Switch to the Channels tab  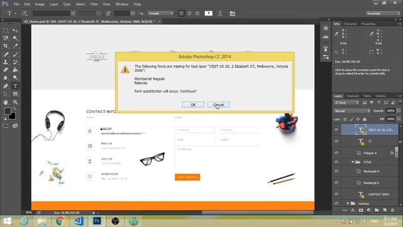353,96
